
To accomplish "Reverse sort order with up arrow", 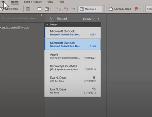I will click(x=98, y=19).
